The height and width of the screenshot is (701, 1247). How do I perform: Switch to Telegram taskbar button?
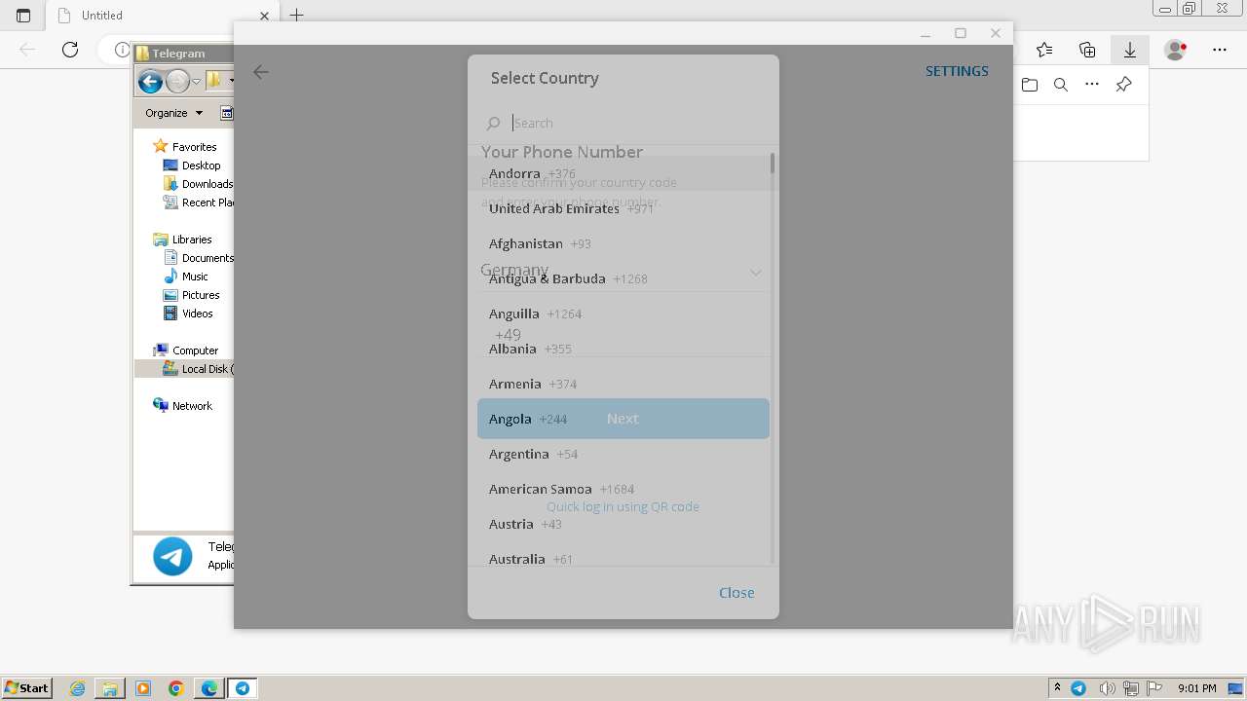click(x=243, y=688)
